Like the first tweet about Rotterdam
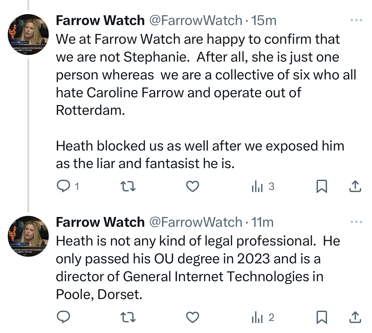 pos(193,186)
